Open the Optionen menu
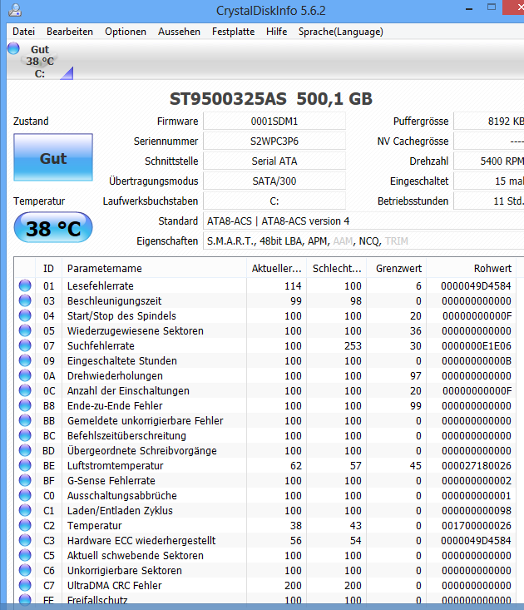The image size is (524, 610). click(126, 32)
